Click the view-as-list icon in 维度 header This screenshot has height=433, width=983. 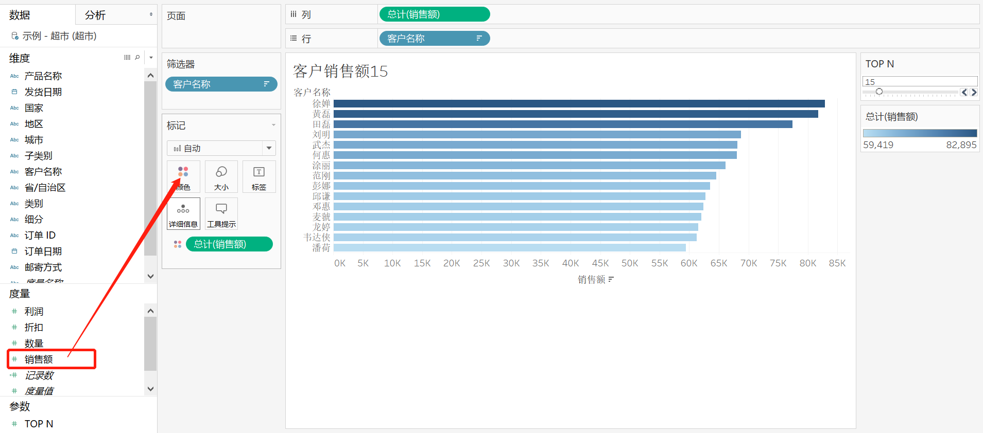click(x=127, y=58)
